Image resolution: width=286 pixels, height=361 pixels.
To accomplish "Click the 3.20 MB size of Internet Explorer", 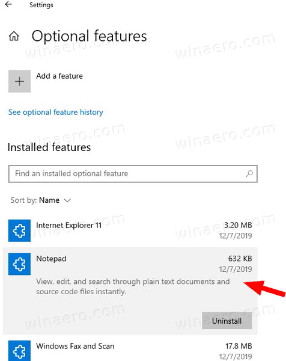I will pos(238,225).
